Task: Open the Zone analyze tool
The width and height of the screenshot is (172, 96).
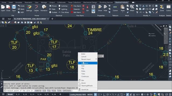Action: (x=162, y=8)
